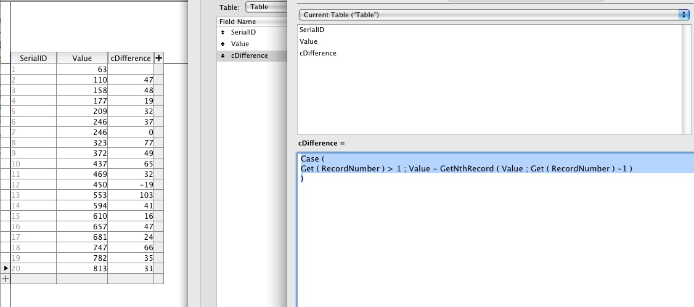Open the Table selector popup

point(264,7)
